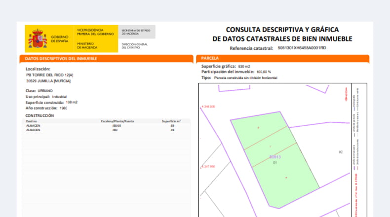Screen dimensions: 390x217
Task: Click the '50813' block label on map
Action: pos(275,157)
